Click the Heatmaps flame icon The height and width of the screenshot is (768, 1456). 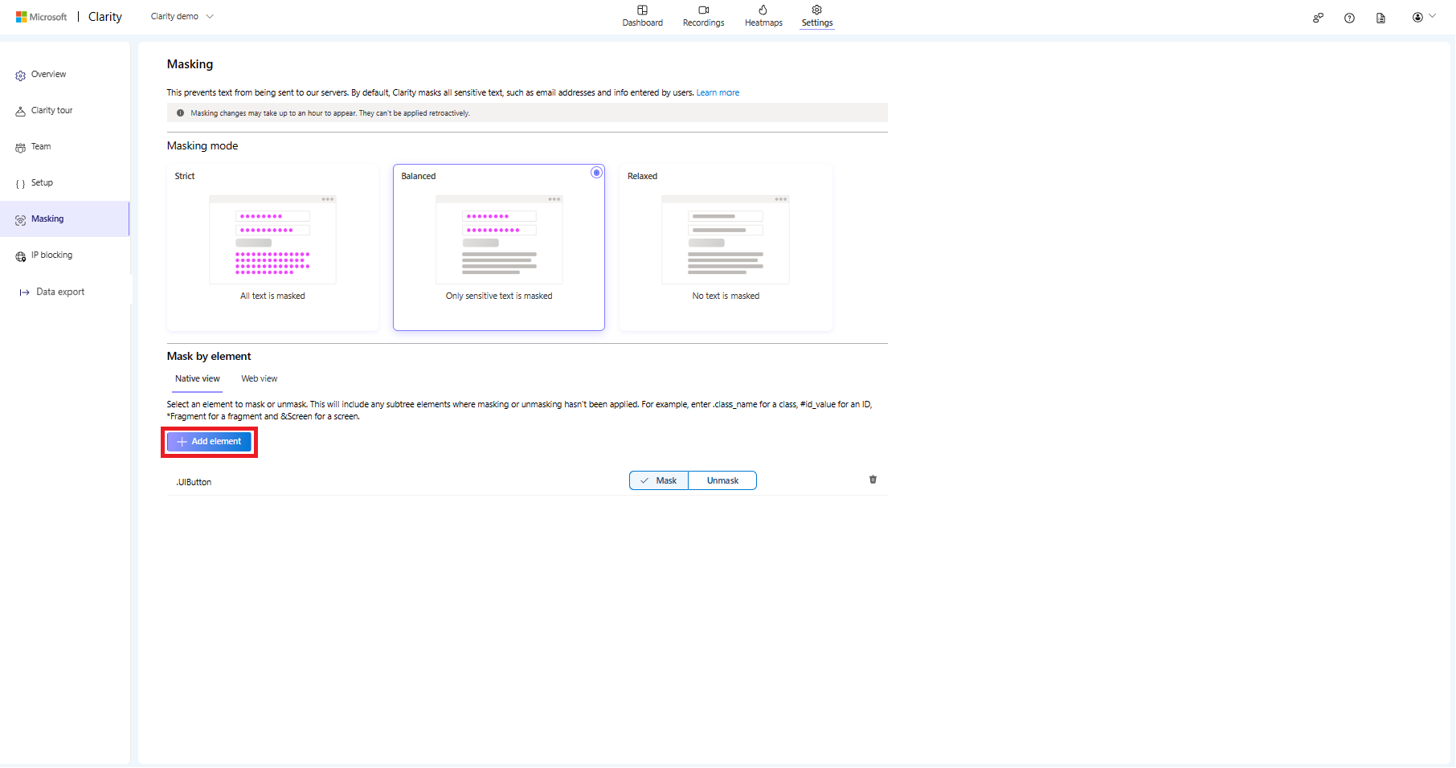[x=763, y=10]
